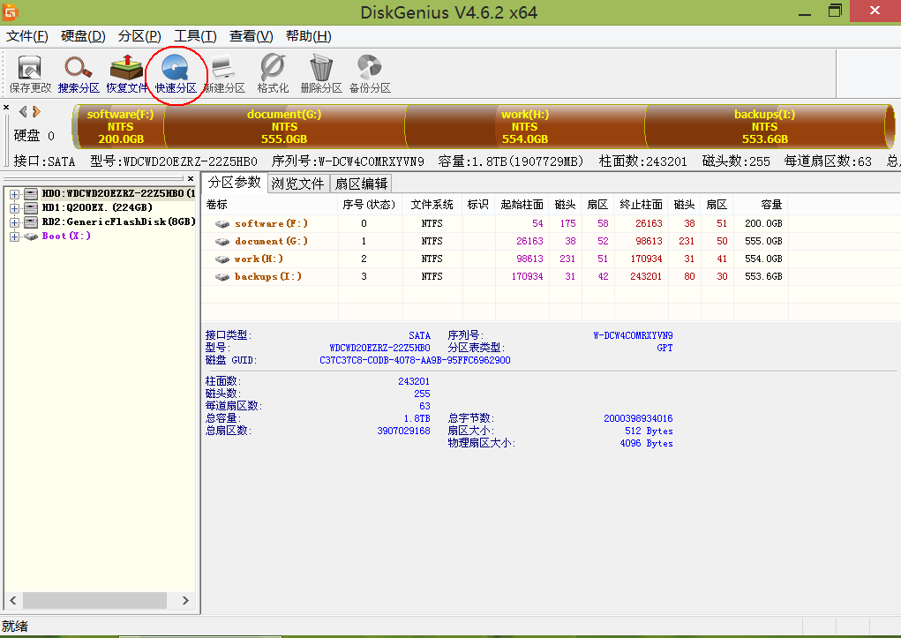This screenshot has width=901, height=638.
Task: Launch the 快速分区 (Quick Partition) tool
Action: coord(176,73)
